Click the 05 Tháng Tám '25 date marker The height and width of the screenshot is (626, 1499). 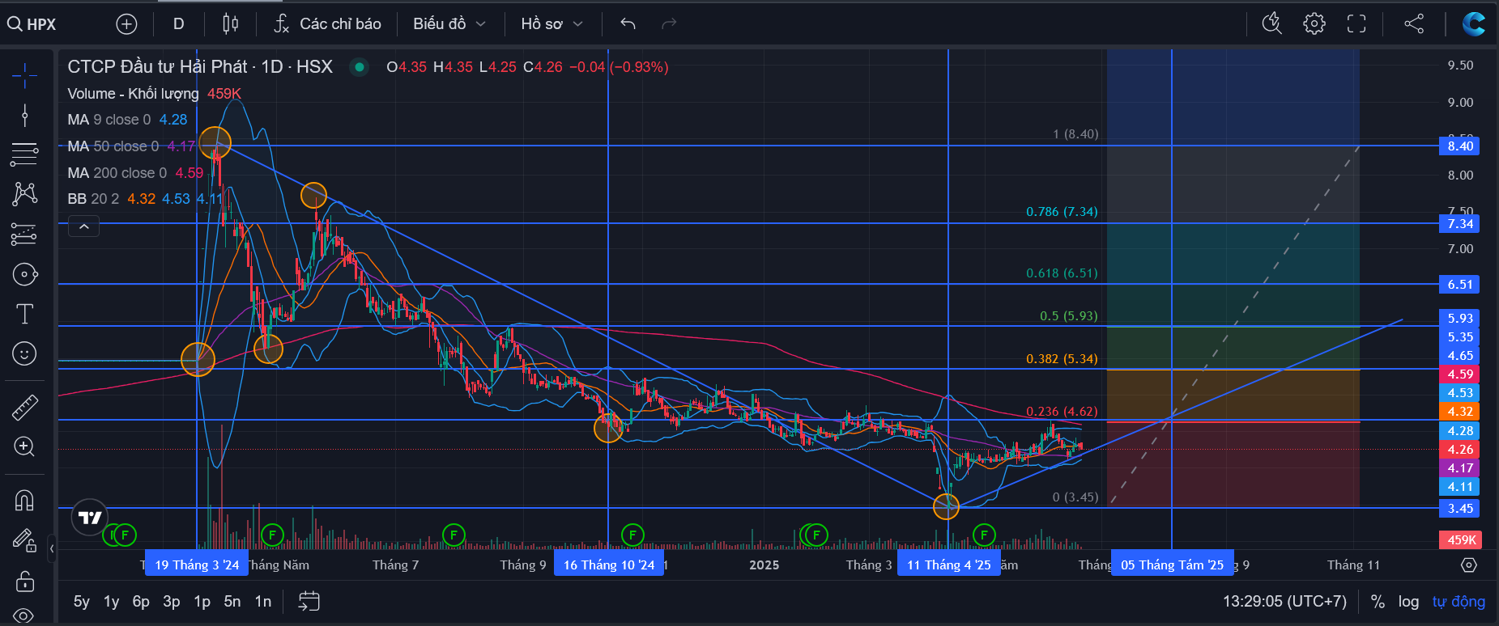[1172, 565]
